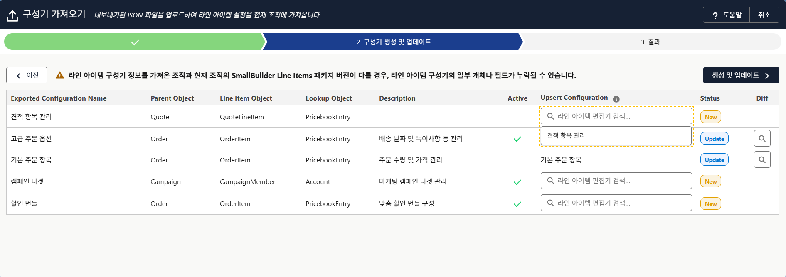
Task: Click the completed step one checkmark
Action: (x=135, y=42)
